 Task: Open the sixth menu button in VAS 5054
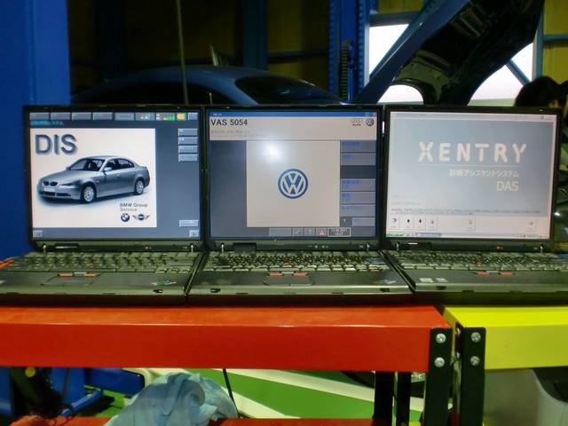[x=359, y=210]
